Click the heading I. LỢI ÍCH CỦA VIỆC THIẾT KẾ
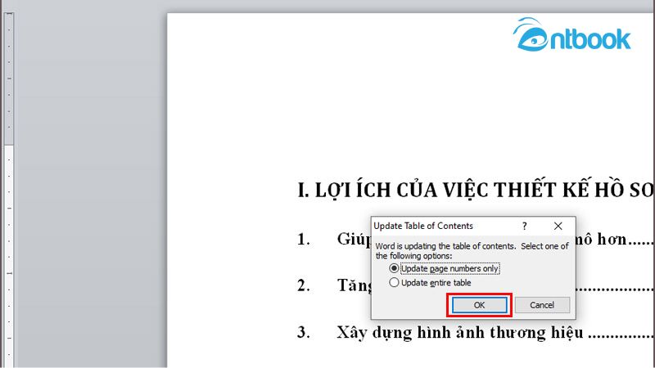 click(476, 190)
